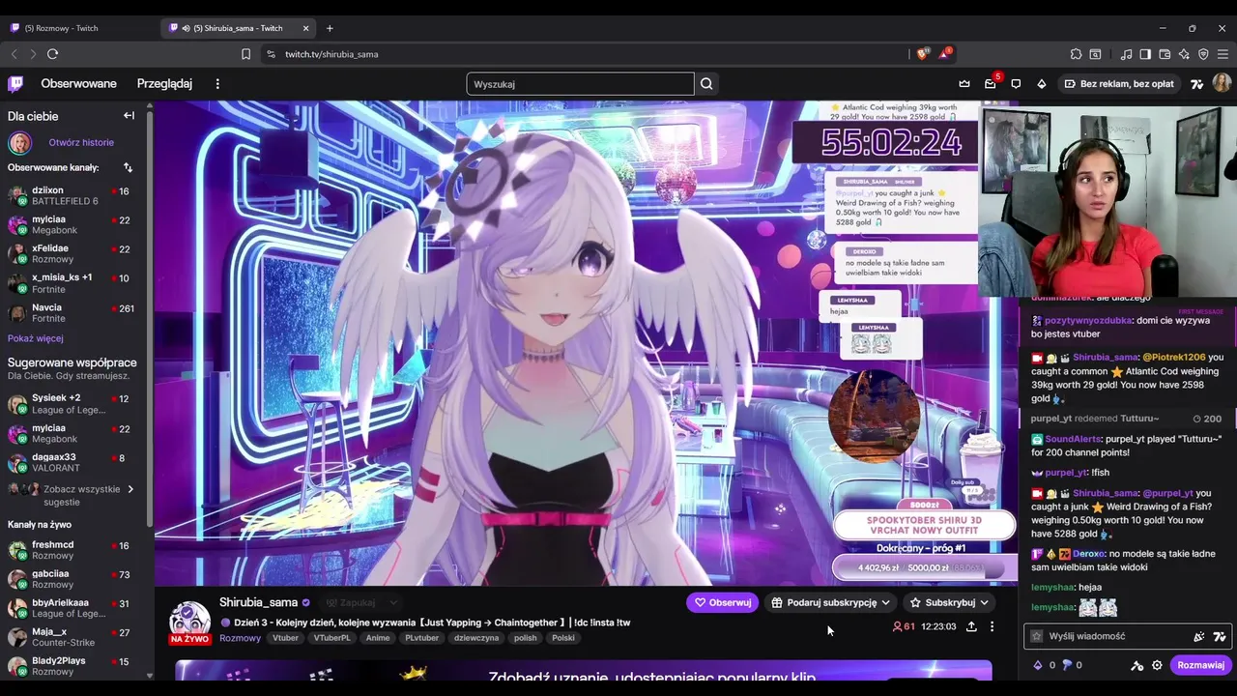Viewport: 1237px width, 696px height.
Task: Open moderator sword icon below chat
Action: (x=1137, y=665)
